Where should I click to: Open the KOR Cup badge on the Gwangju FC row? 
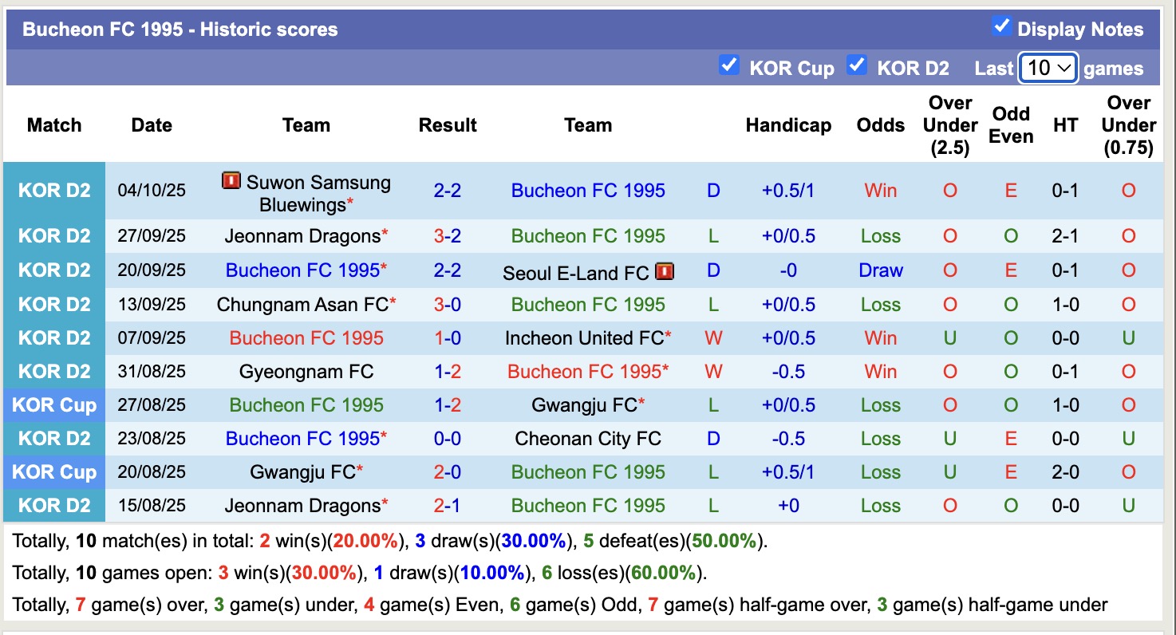53,404
